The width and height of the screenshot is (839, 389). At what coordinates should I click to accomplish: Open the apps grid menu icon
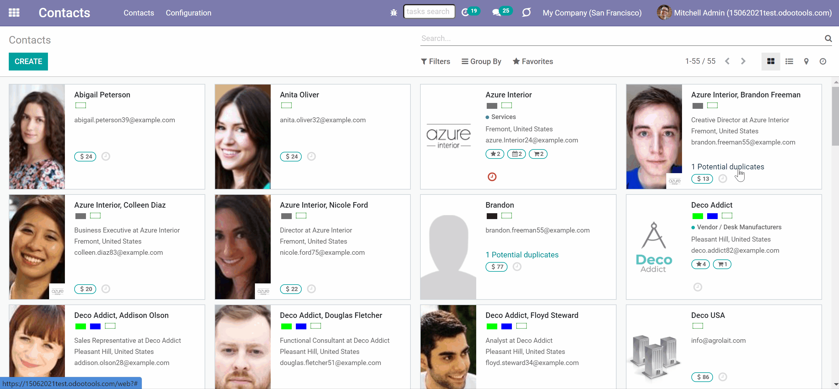pos(14,13)
